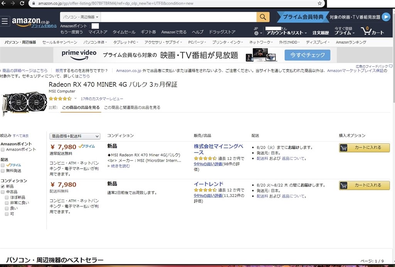
Task: Open the Amazon hamburger menu
Action: tap(5, 21)
